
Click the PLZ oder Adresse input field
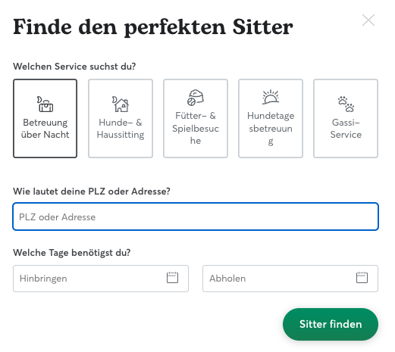[x=196, y=216]
